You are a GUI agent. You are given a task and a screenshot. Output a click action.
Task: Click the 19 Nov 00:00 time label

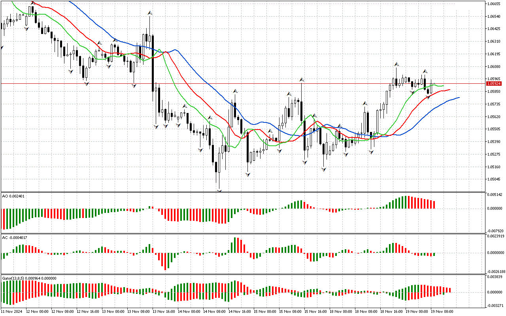click(416, 312)
